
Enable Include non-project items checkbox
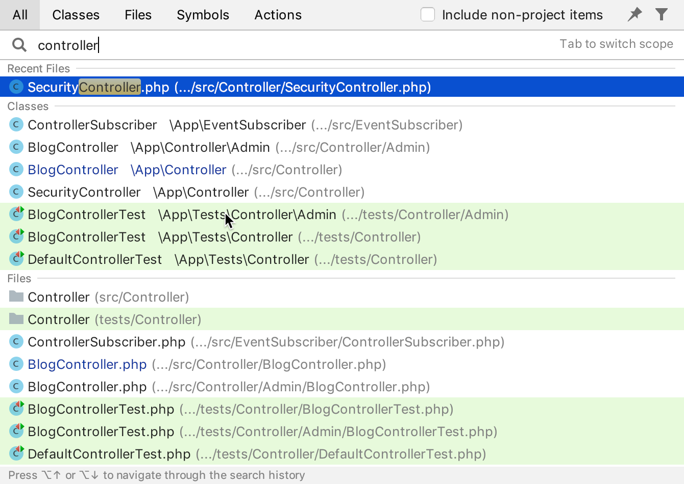[428, 15]
